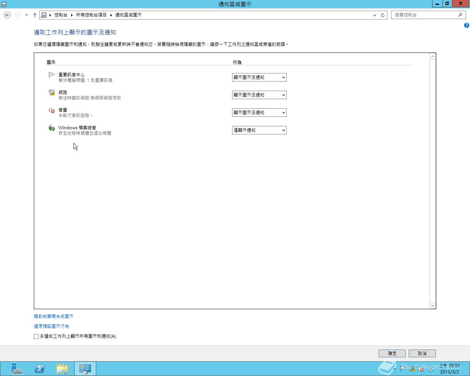470x376 pixels.
Task: Select the 音量 row label
Action: coord(63,110)
